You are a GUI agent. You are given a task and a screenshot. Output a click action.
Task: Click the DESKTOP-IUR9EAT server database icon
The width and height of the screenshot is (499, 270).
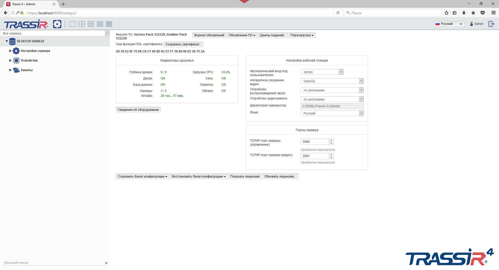coord(12,41)
